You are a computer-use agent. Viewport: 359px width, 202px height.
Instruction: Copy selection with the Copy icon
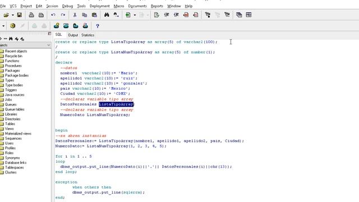point(85,15)
